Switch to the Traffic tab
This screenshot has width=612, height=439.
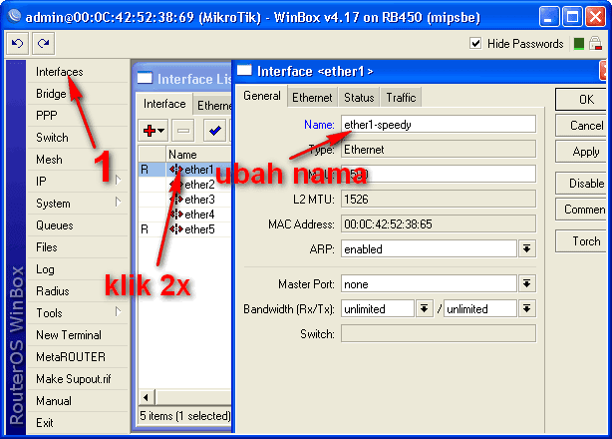[x=401, y=97]
